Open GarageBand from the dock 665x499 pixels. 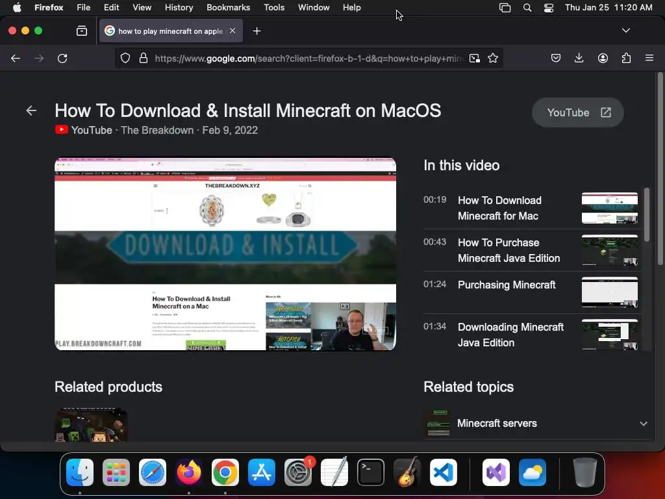(x=407, y=472)
